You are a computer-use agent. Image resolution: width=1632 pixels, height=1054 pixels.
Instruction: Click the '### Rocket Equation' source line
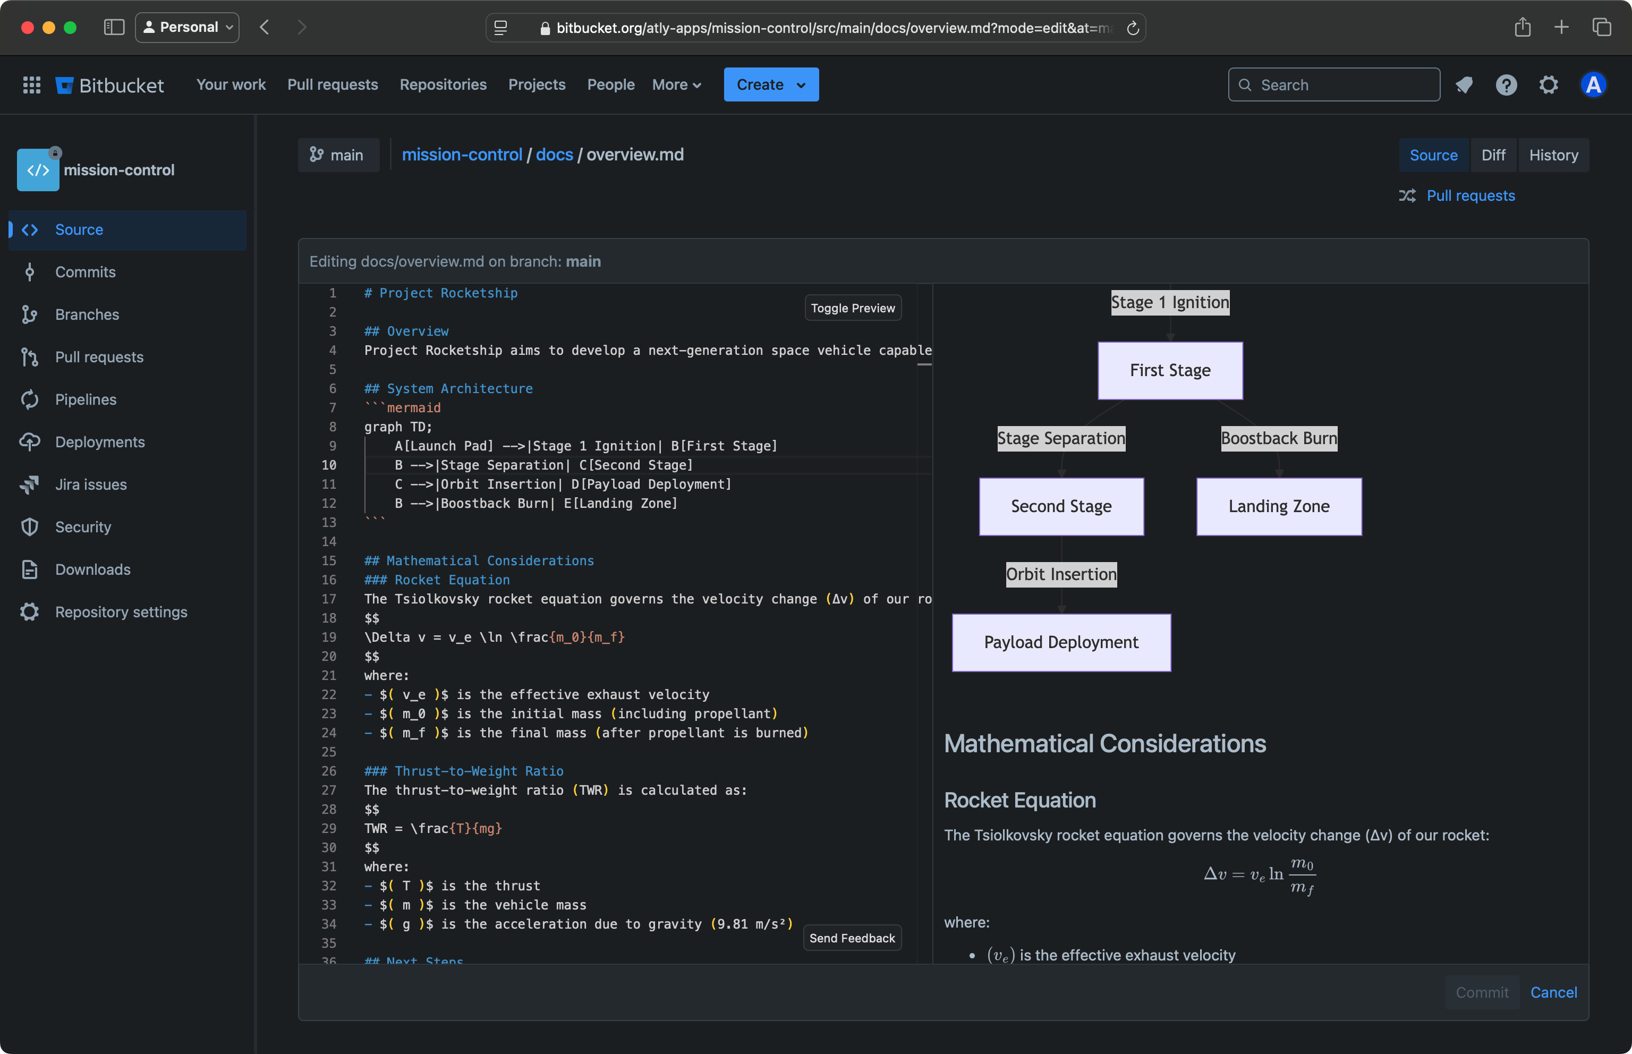tap(437, 580)
